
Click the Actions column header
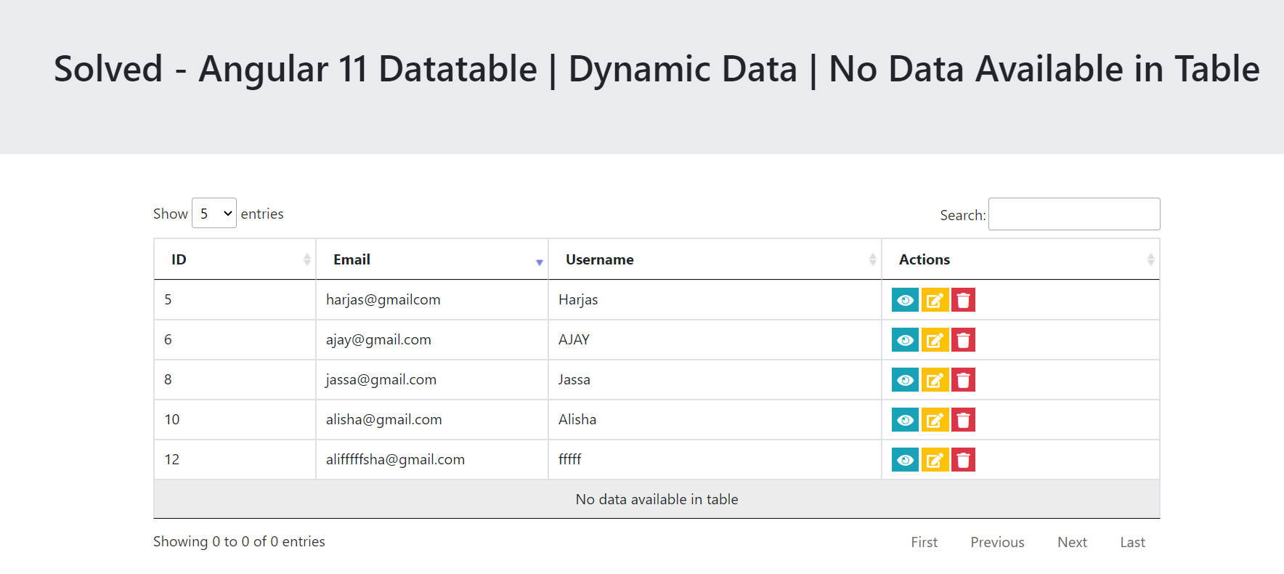click(x=1020, y=259)
